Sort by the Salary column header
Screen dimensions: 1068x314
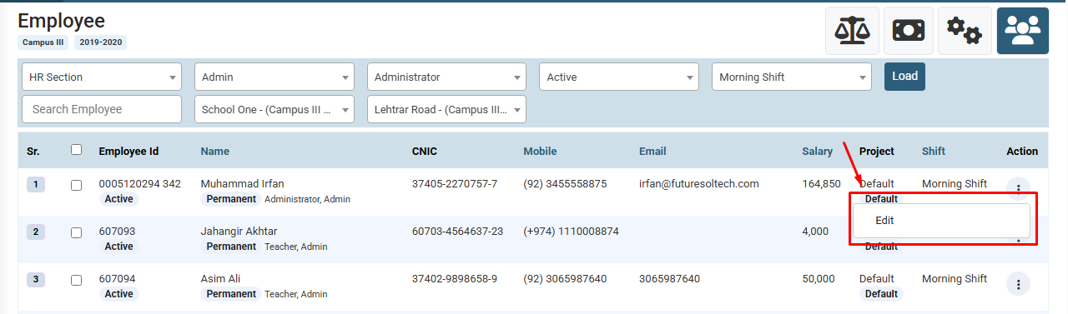click(818, 152)
